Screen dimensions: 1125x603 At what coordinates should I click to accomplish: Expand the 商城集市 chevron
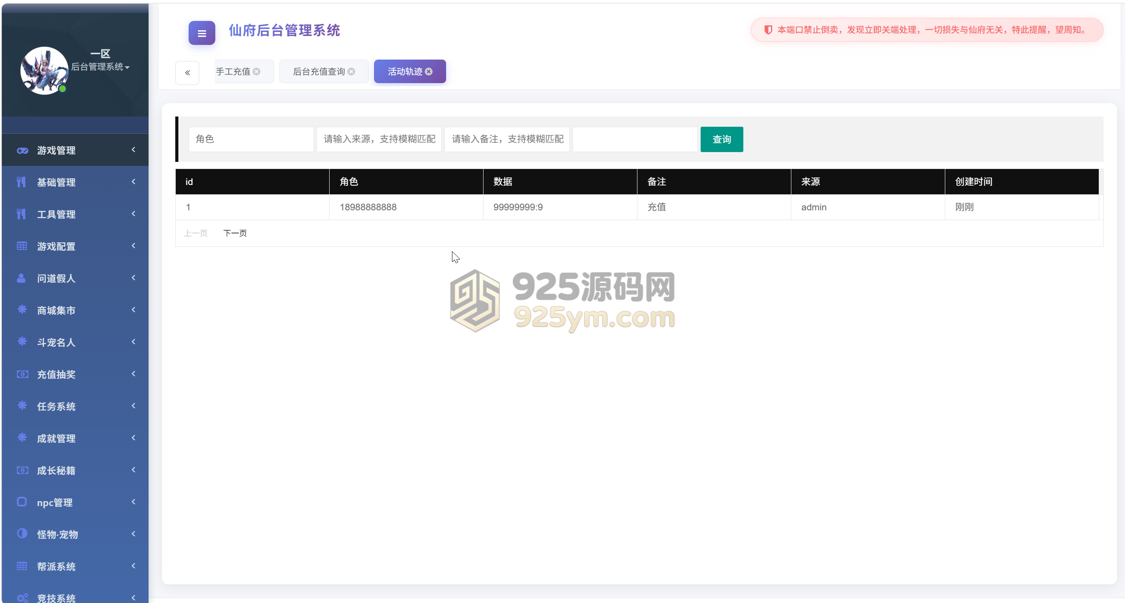[133, 310]
